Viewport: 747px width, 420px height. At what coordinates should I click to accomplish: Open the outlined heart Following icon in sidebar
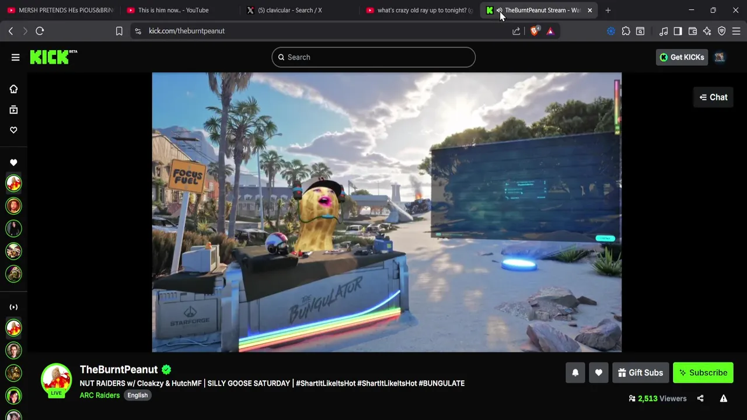[x=13, y=130]
